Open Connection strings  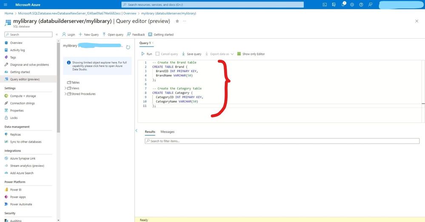tap(23, 103)
